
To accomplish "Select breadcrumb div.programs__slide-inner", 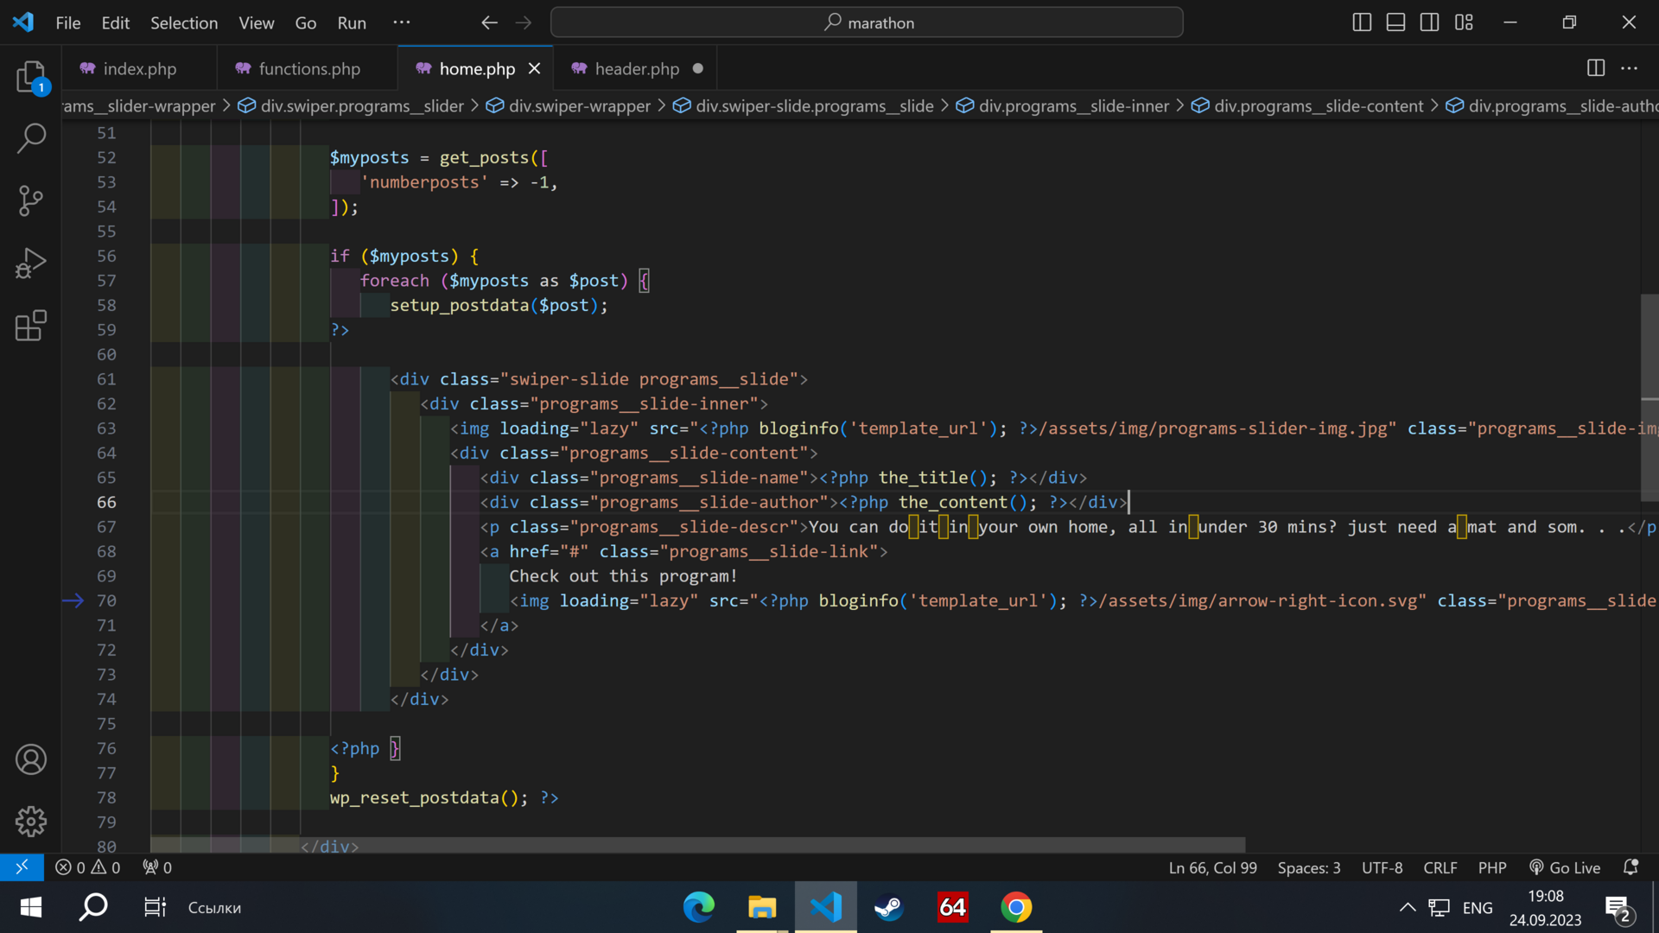I will point(1062,105).
